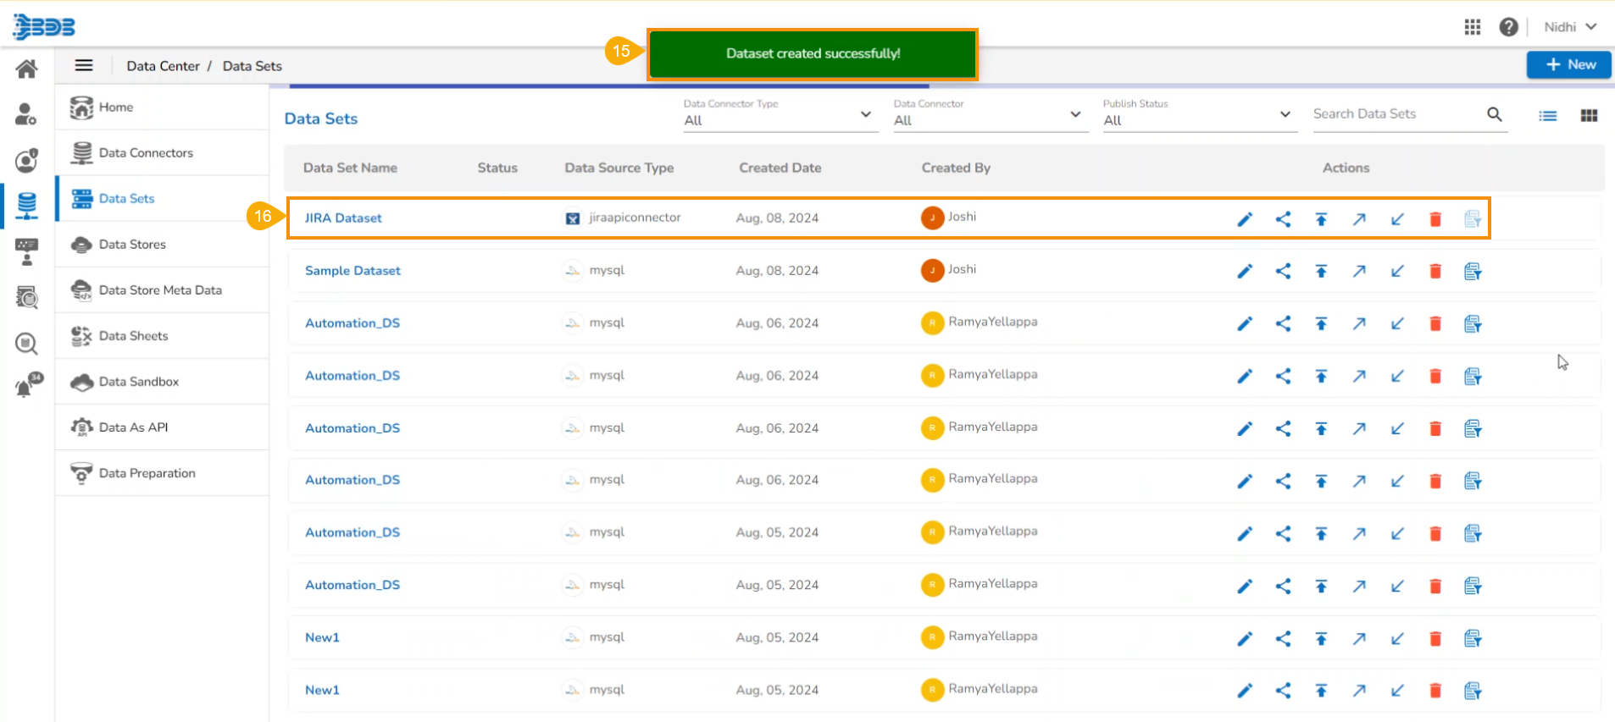Delete the Sample Dataset
Image resolution: width=1615 pixels, height=722 pixels.
tap(1435, 272)
